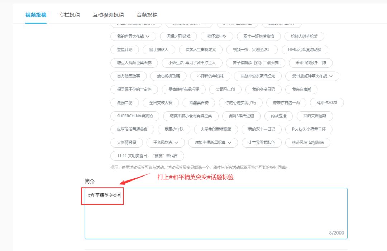The height and width of the screenshot is (251, 387).
Task: Choose the 清爽不腻小食光有奖征集 tag
Action: tap(191, 116)
